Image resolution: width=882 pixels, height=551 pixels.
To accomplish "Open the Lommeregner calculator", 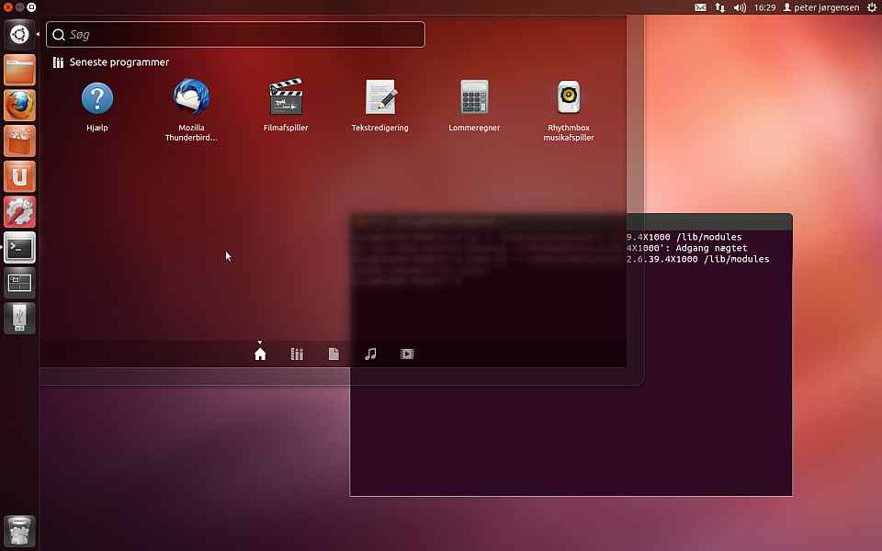I will [x=474, y=98].
